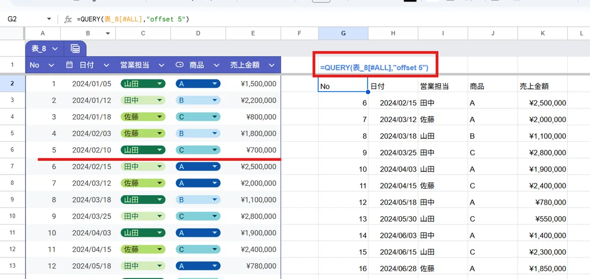The width and height of the screenshot is (590, 279).
Task: Click the blue =QUERY formula text cell
Action: click(374, 67)
